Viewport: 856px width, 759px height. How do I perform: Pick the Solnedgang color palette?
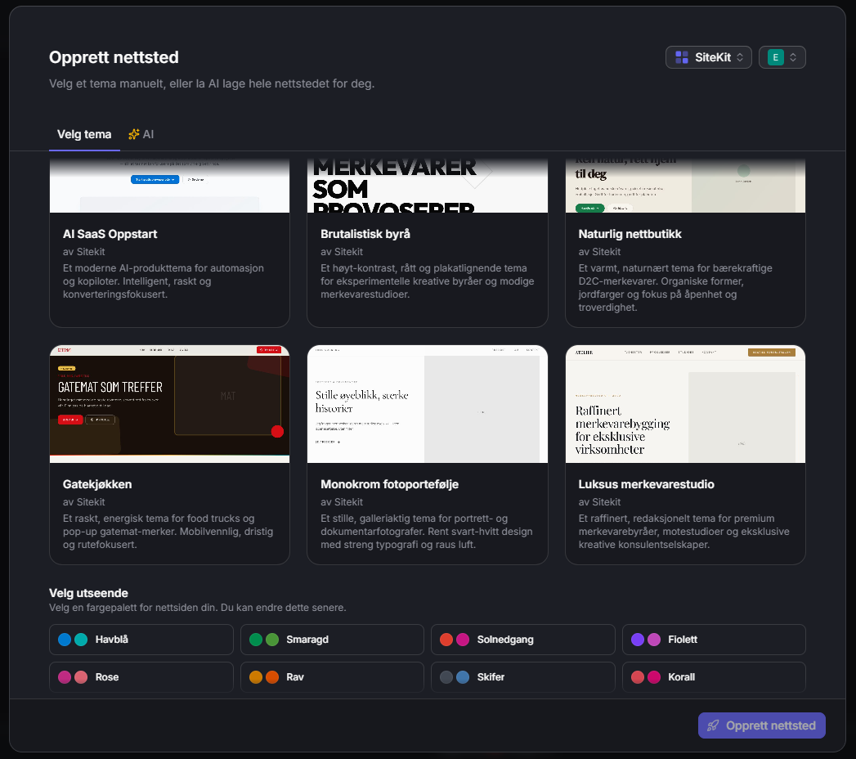click(x=522, y=640)
